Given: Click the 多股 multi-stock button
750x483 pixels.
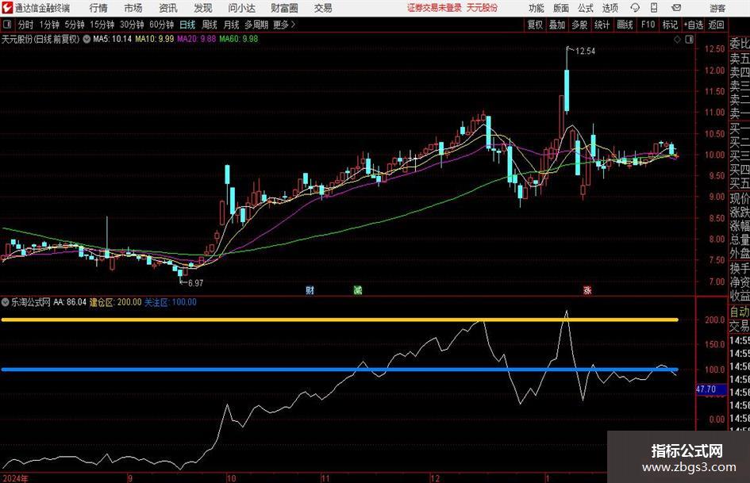Looking at the screenshot, I should [x=579, y=25].
